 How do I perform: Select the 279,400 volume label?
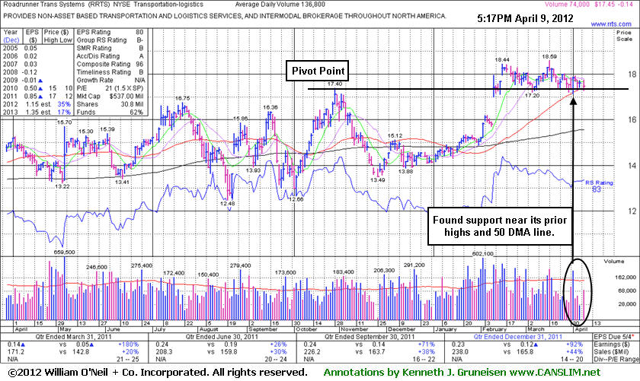tap(241, 265)
